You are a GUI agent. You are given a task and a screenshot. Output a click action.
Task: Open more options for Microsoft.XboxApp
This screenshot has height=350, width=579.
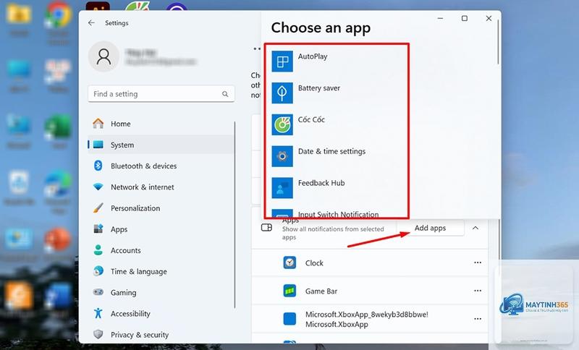click(478, 319)
